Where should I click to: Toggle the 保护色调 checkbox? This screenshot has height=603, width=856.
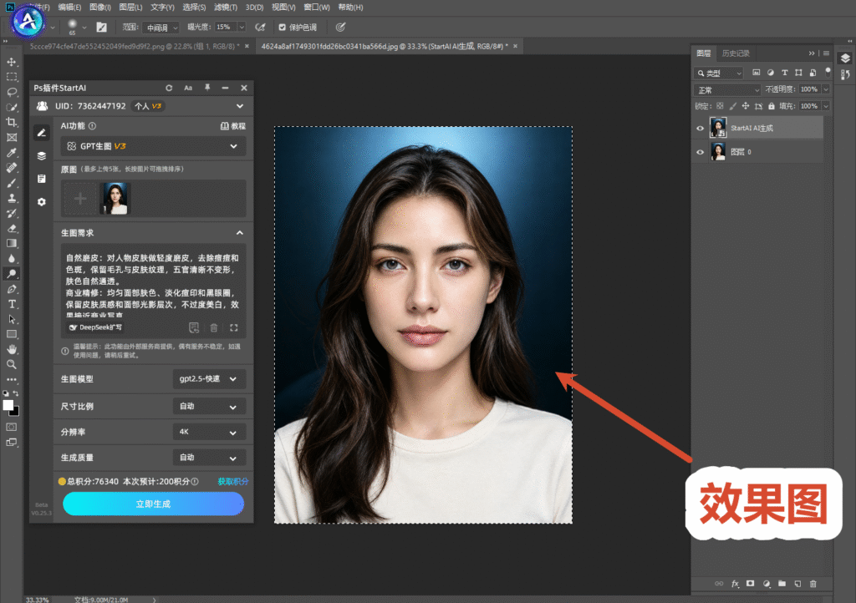(283, 28)
